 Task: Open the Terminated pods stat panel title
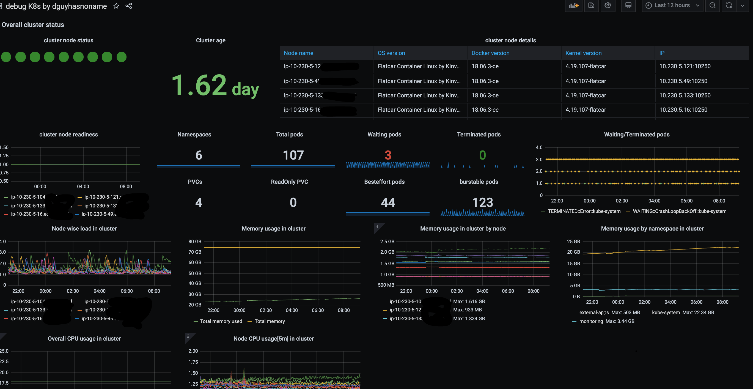pyautogui.click(x=479, y=135)
